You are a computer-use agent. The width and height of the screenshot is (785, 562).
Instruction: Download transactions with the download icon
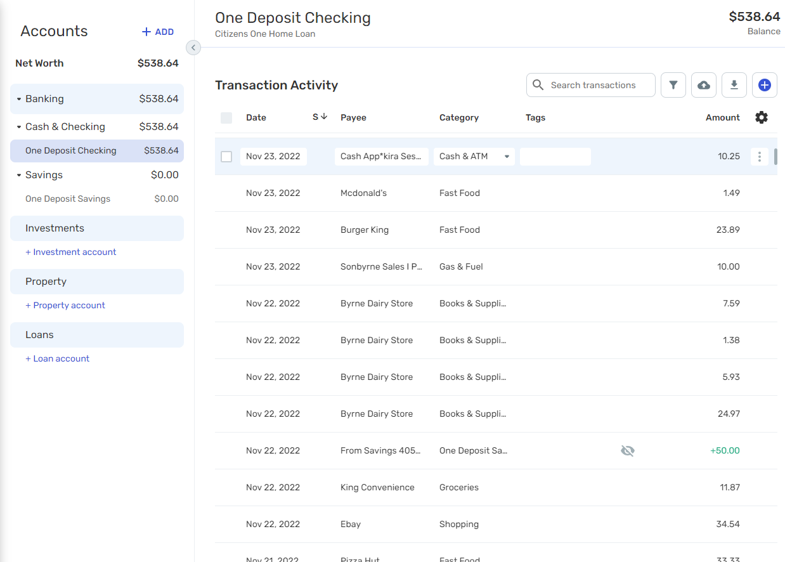click(x=734, y=85)
